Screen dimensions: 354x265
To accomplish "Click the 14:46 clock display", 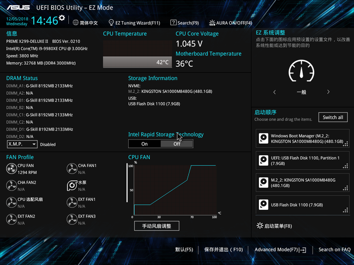I will tap(45, 21).
